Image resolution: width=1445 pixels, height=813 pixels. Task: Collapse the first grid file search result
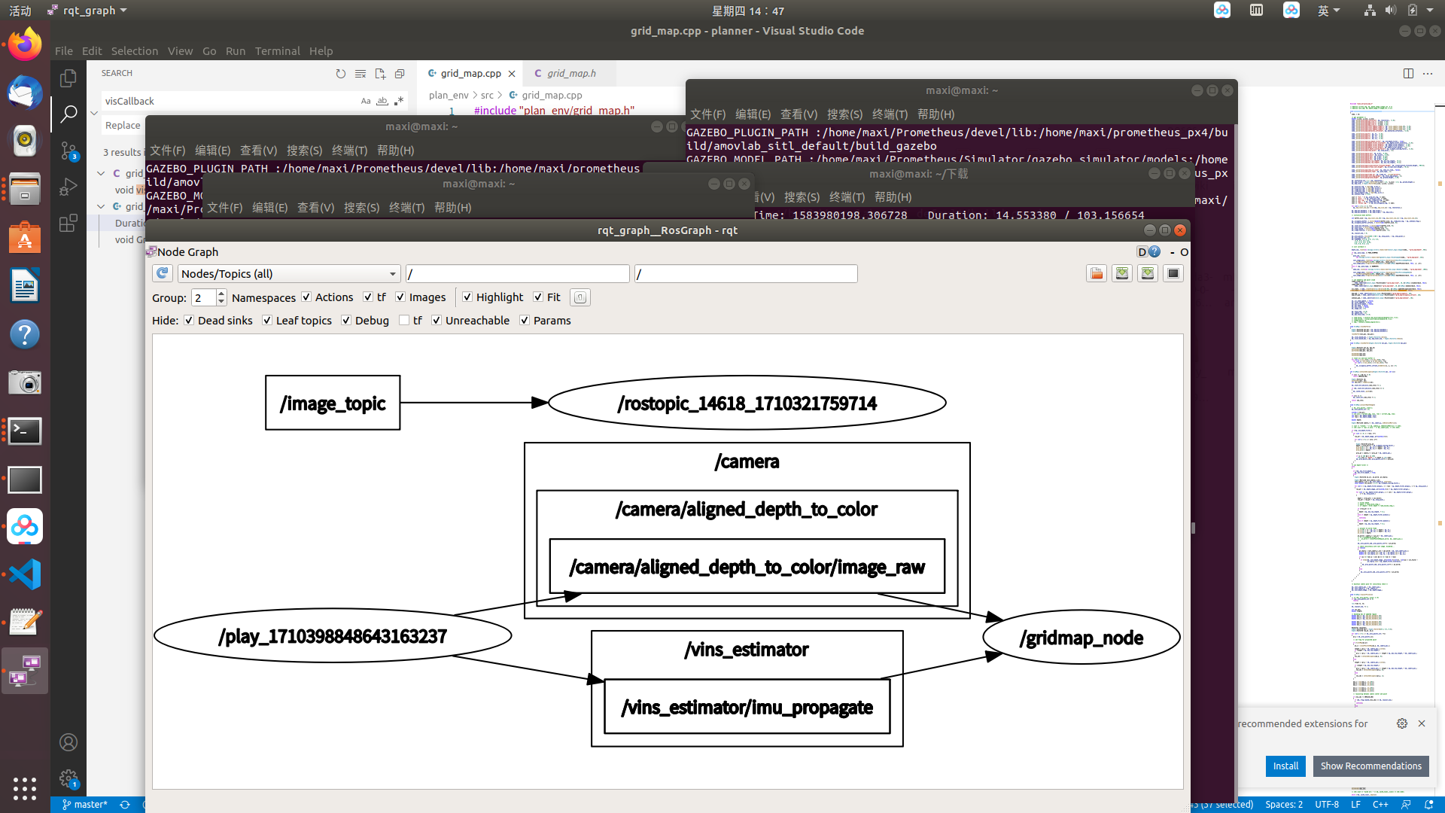tap(101, 173)
